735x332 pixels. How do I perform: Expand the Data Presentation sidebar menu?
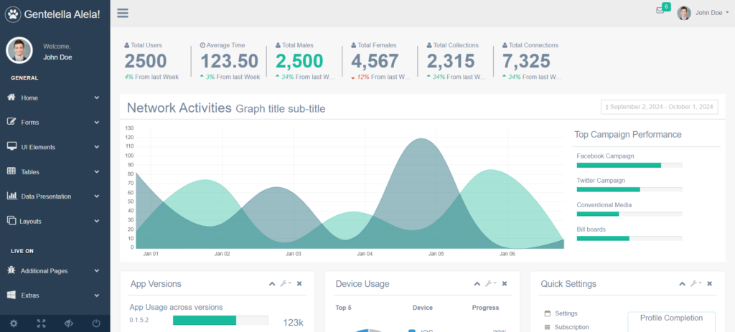click(55, 196)
